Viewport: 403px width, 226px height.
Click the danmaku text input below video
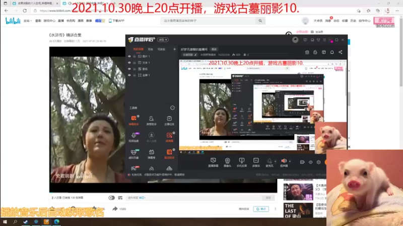tap(194, 198)
